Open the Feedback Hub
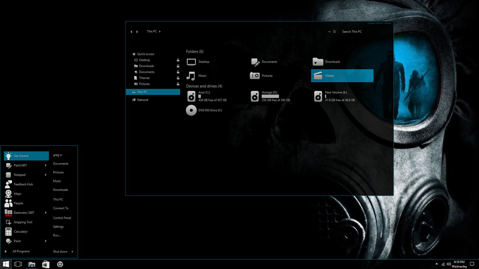Screen dimensions: 479x269 pos(23,184)
